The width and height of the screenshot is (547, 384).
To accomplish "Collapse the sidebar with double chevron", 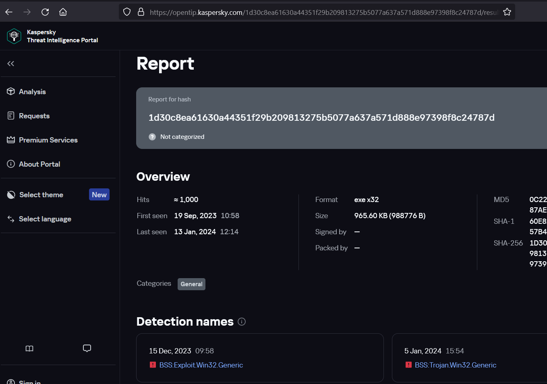I will (x=11, y=64).
